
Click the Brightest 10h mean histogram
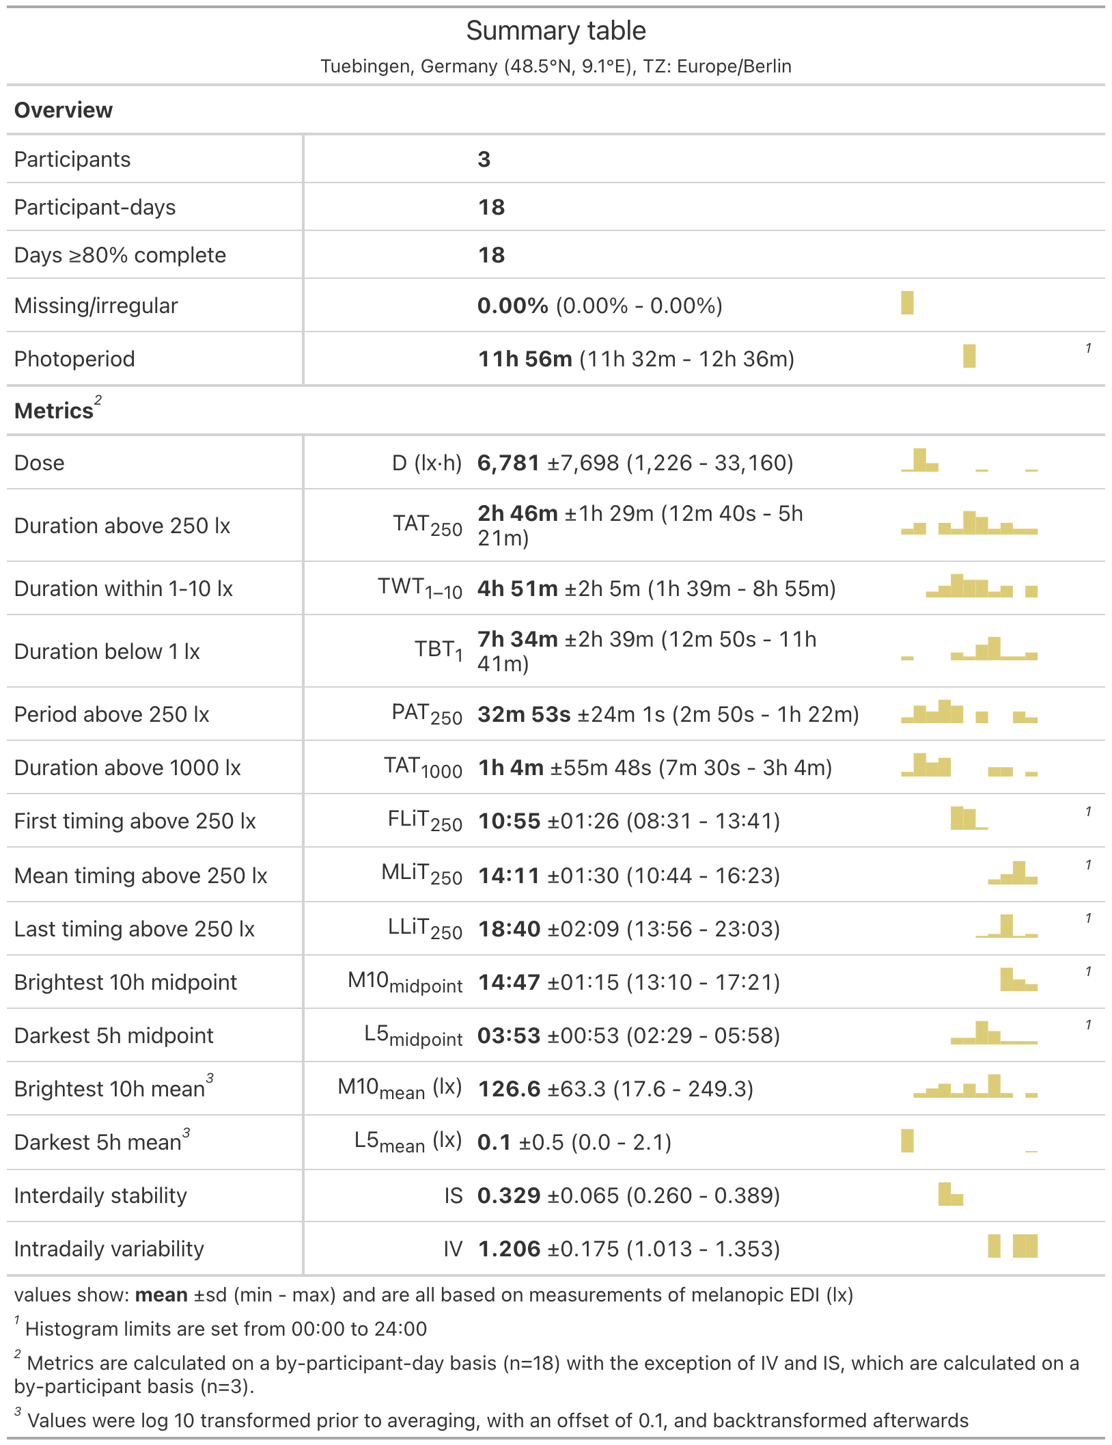(975, 1086)
